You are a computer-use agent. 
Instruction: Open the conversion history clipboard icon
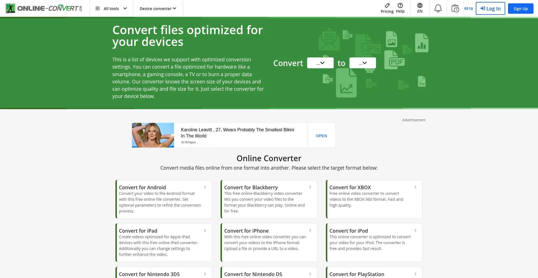(x=455, y=8)
